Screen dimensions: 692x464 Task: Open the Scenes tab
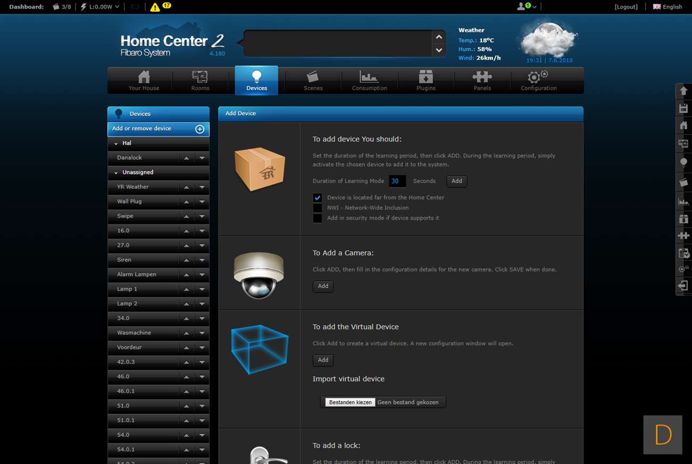pos(313,81)
